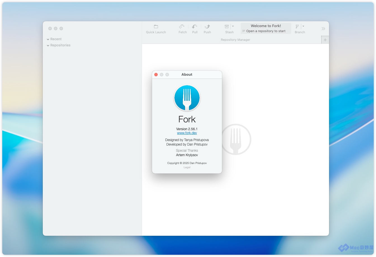Click the Push toolbar icon
The image size is (376, 257).
pyautogui.click(x=207, y=27)
